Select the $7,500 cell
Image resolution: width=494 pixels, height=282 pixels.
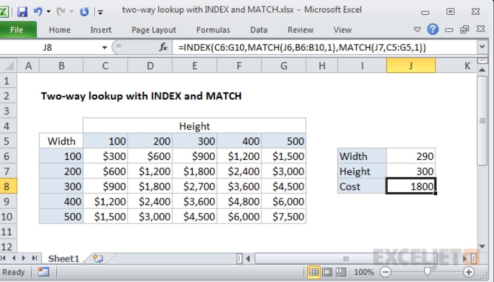tap(284, 217)
